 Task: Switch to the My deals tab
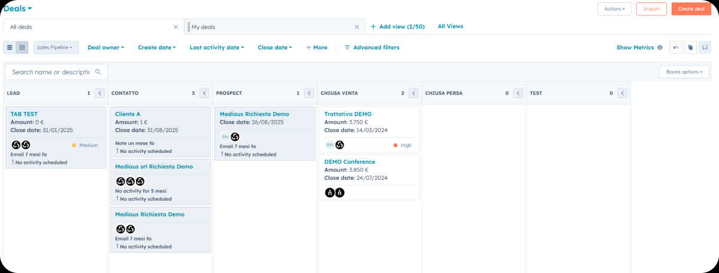204,27
